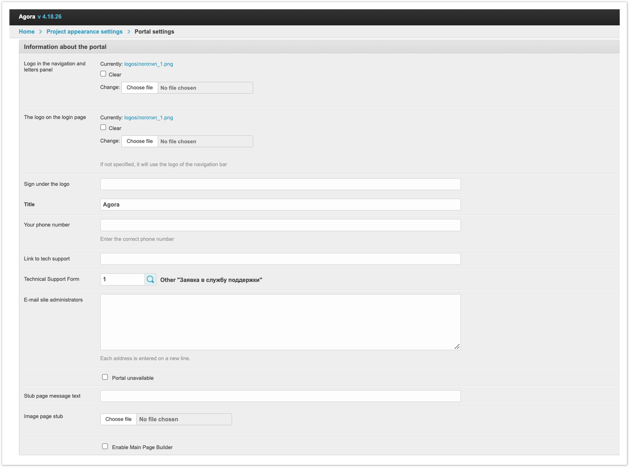This screenshot has width=629, height=467.
Task: Focus the Title field containing Agora
Action: (x=280, y=205)
